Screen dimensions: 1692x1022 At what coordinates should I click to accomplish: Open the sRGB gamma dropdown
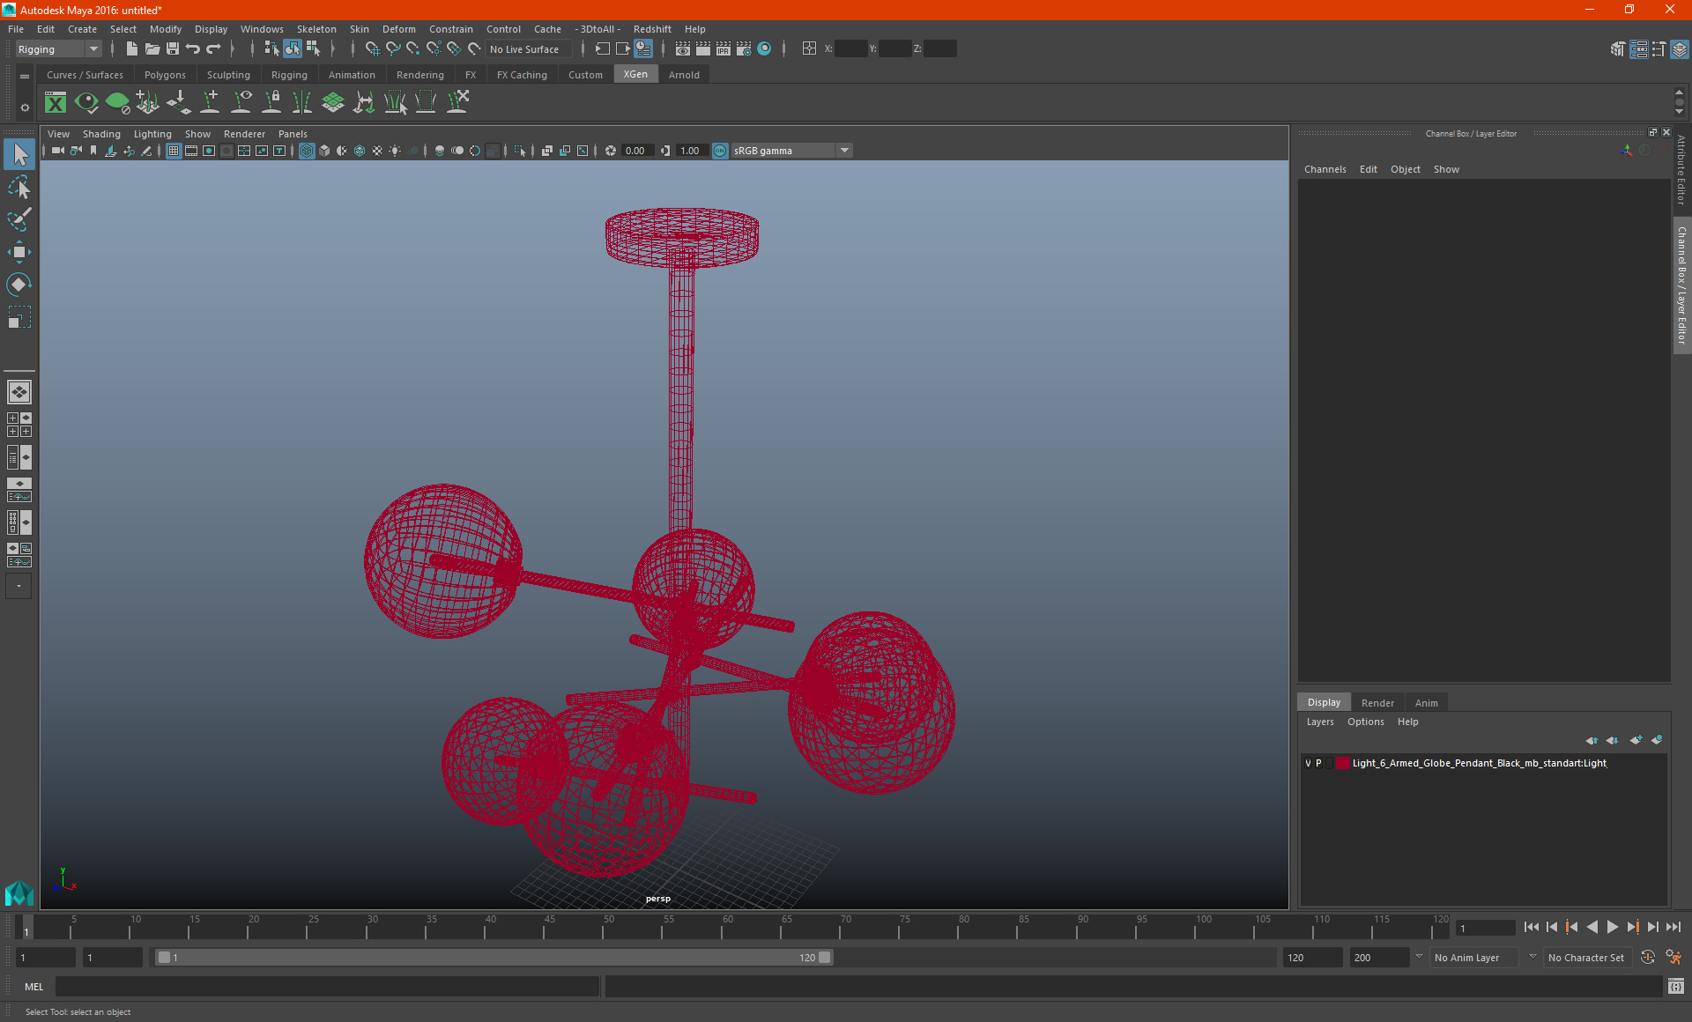tap(846, 150)
